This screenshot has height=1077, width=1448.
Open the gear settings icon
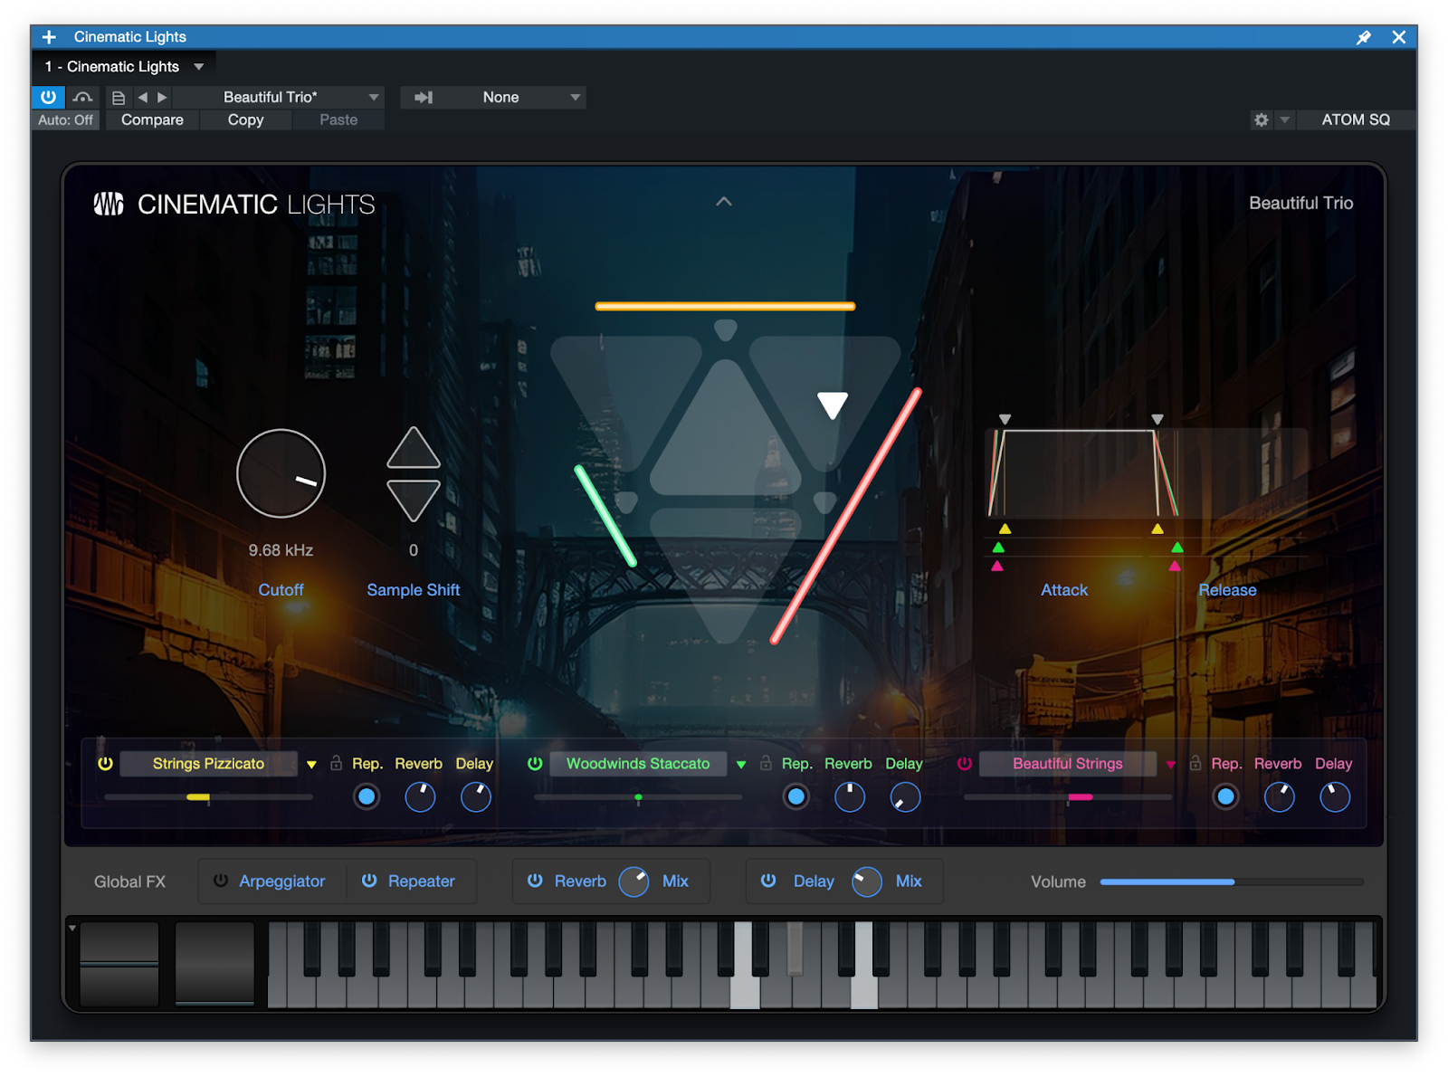(1261, 119)
